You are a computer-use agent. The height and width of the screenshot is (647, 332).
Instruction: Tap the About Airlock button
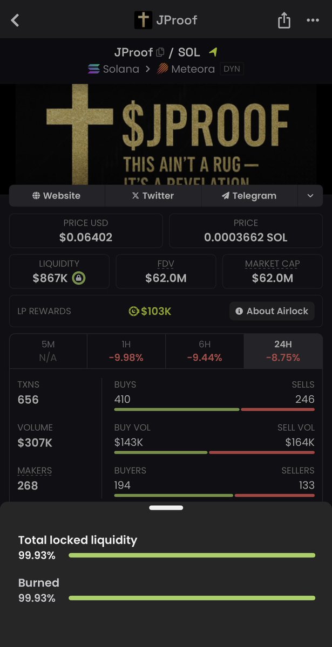(272, 311)
